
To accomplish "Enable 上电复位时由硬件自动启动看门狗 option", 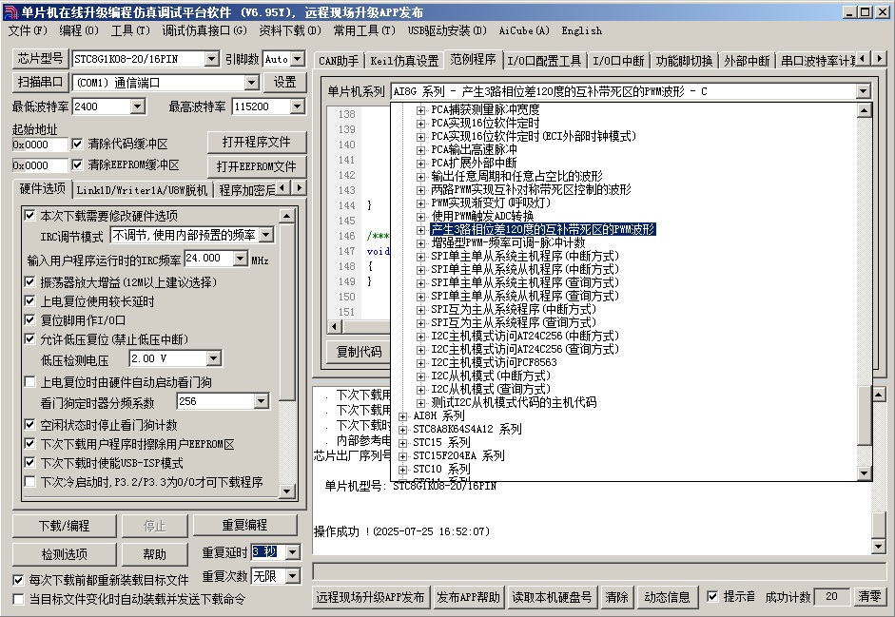I will (x=30, y=382).
